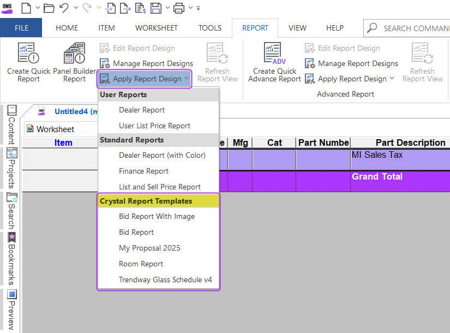Click the Worksheet tab icon
450x333 pixels.
(x=30, y=129)
